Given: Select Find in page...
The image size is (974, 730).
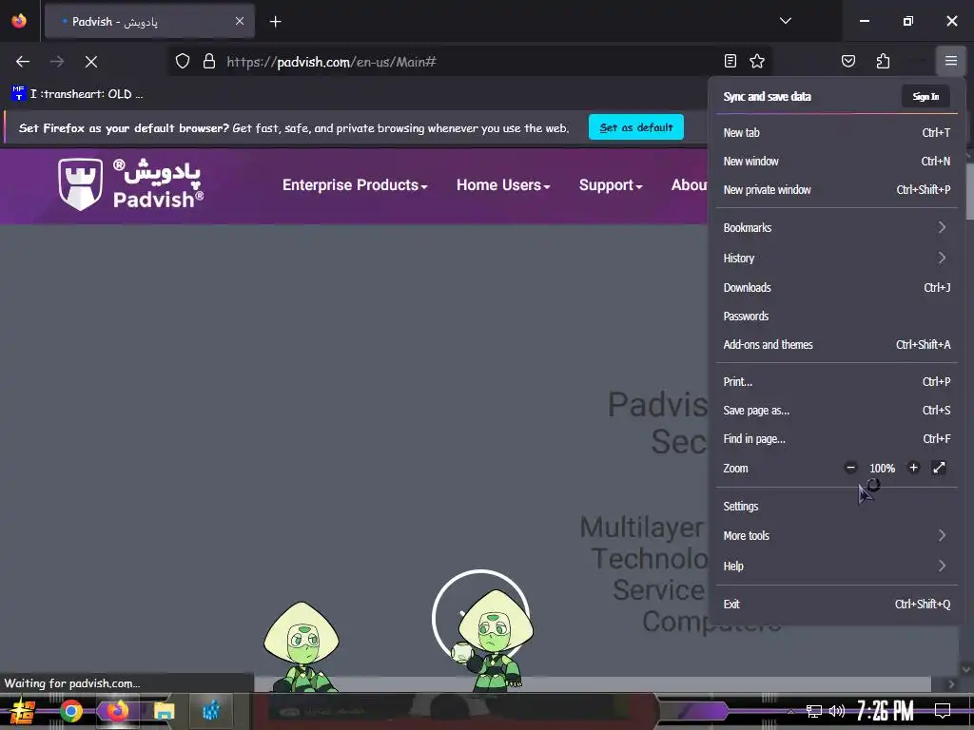Looking at the screenshot, I should [836, 439].
